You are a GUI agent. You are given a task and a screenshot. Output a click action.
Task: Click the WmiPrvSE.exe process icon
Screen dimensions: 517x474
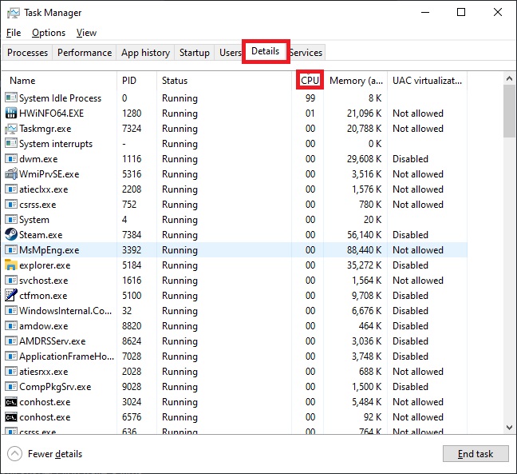tap(11, 174)
